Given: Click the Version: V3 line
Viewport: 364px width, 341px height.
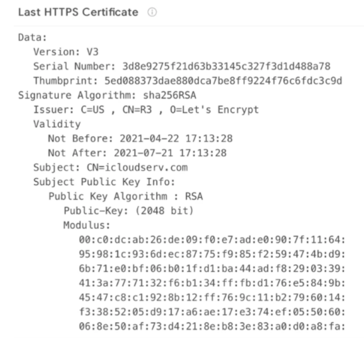Looking at the screenshot, I should tap(66, 52).
